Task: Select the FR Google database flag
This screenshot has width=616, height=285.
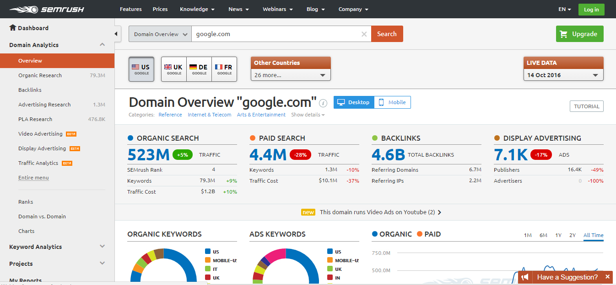Action: [224, 69]
